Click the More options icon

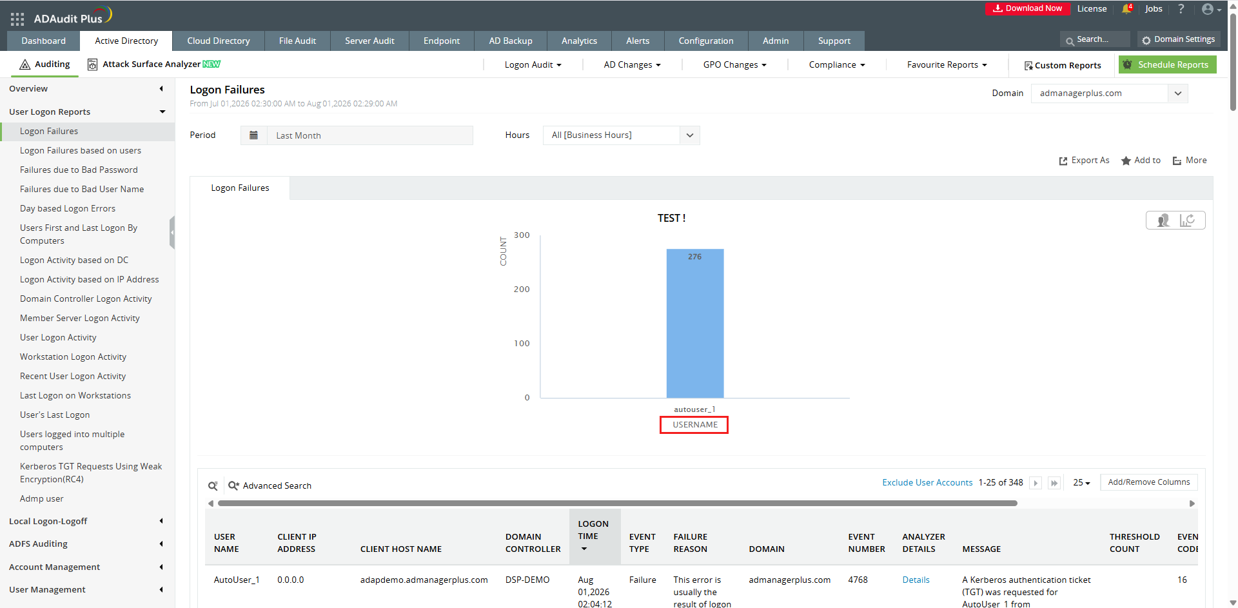pyautogui.click(x=1177, y=161)
